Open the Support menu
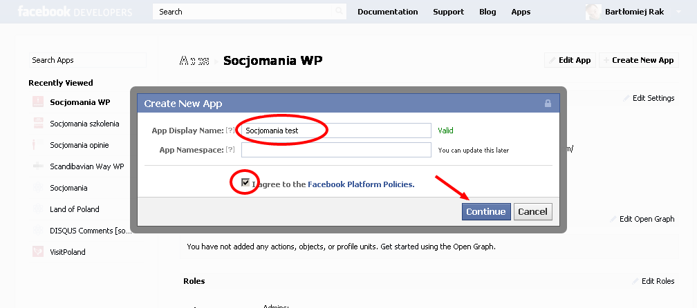This screenshot has height=308, width=697. (449, 12)
